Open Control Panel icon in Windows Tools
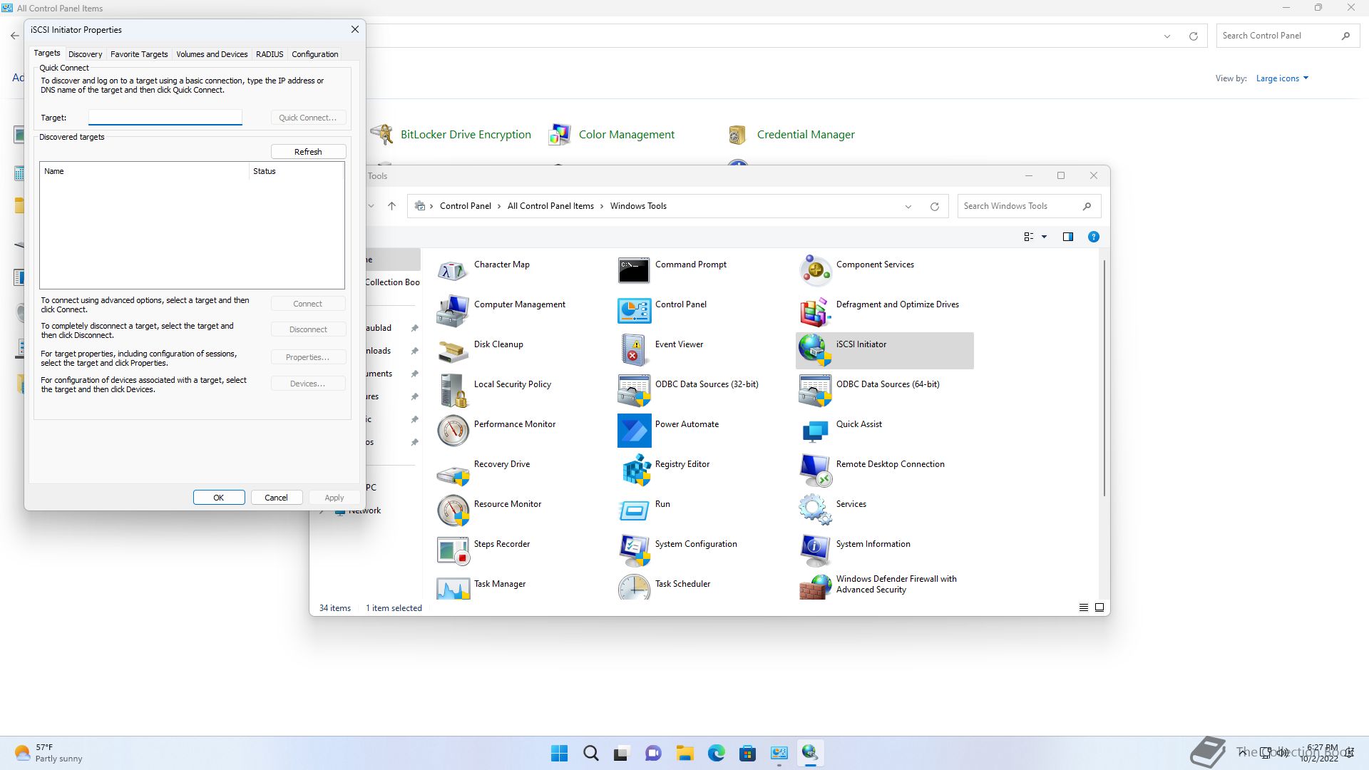This screenshot has height=770, width=1369. click(634, 310)
